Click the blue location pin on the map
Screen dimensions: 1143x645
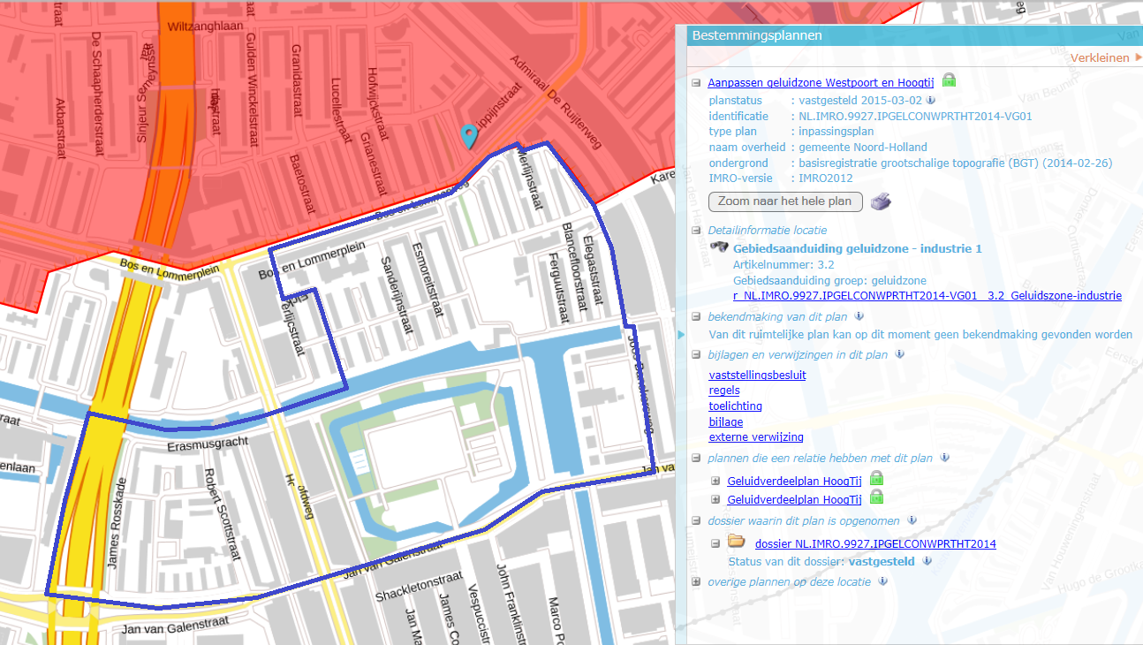470,136
